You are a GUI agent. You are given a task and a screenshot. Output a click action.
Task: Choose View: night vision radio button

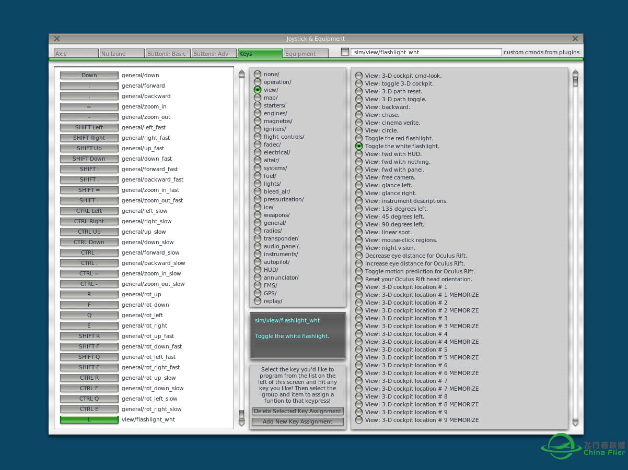(359, 248)
